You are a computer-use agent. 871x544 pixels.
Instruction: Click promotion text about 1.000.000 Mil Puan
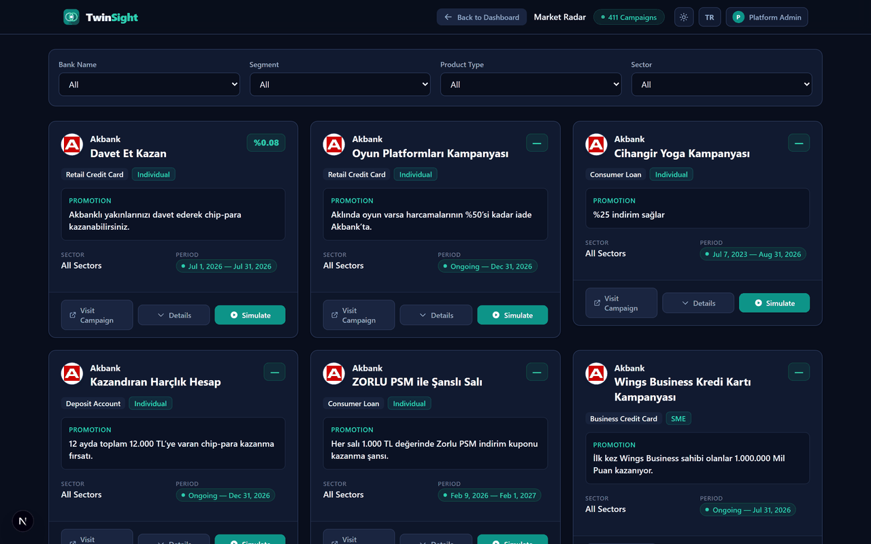click(689, 464)
